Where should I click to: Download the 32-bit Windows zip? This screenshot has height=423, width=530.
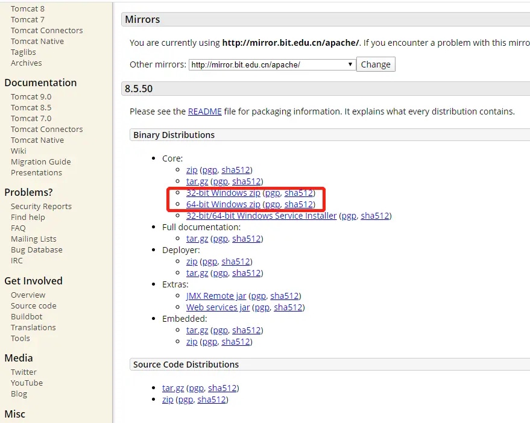coord(223,193)
